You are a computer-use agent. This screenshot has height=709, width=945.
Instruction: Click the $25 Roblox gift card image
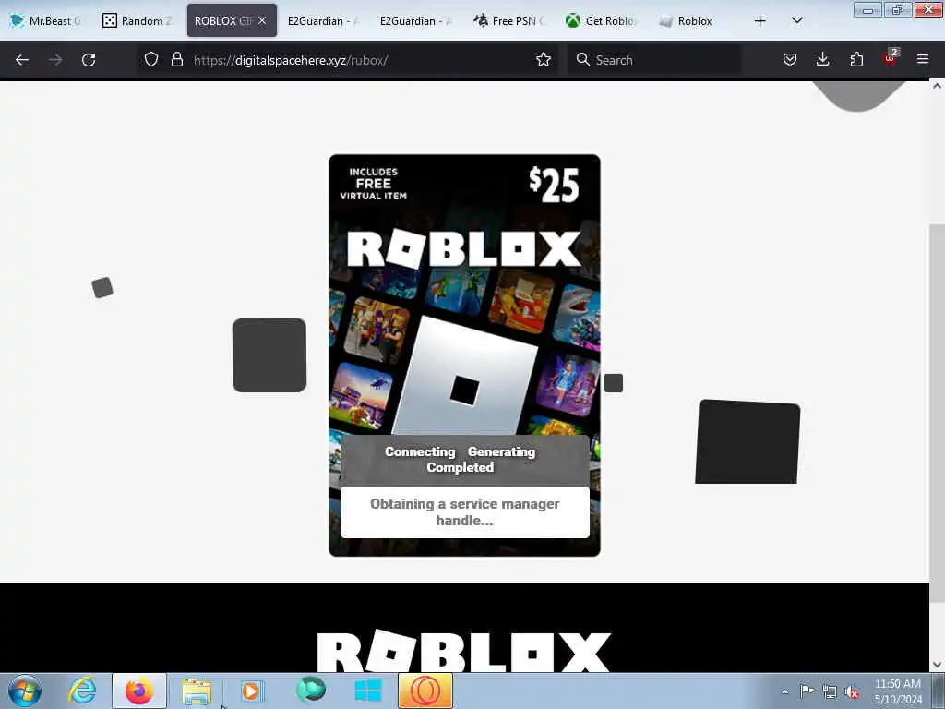click(464, 354)
